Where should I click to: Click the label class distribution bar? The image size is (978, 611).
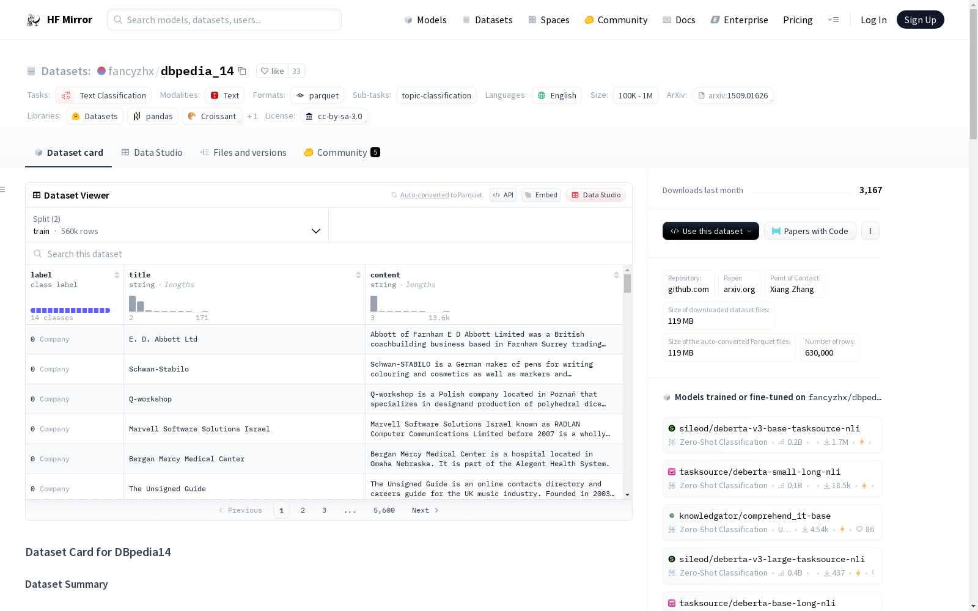click(70, 310)
